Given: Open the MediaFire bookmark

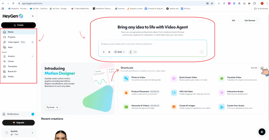Looking at the screenshot, I should point(18,9).
